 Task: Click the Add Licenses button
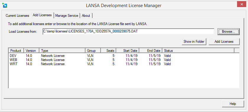224,42
